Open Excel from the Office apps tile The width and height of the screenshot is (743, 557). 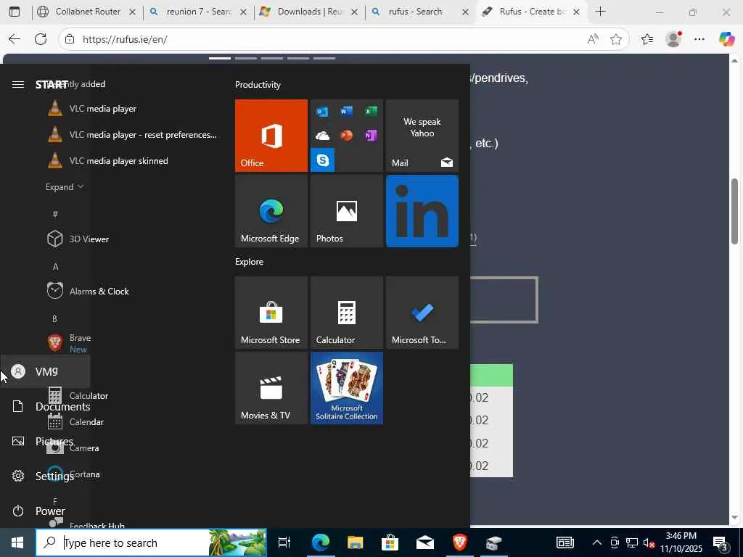[371, 111]
